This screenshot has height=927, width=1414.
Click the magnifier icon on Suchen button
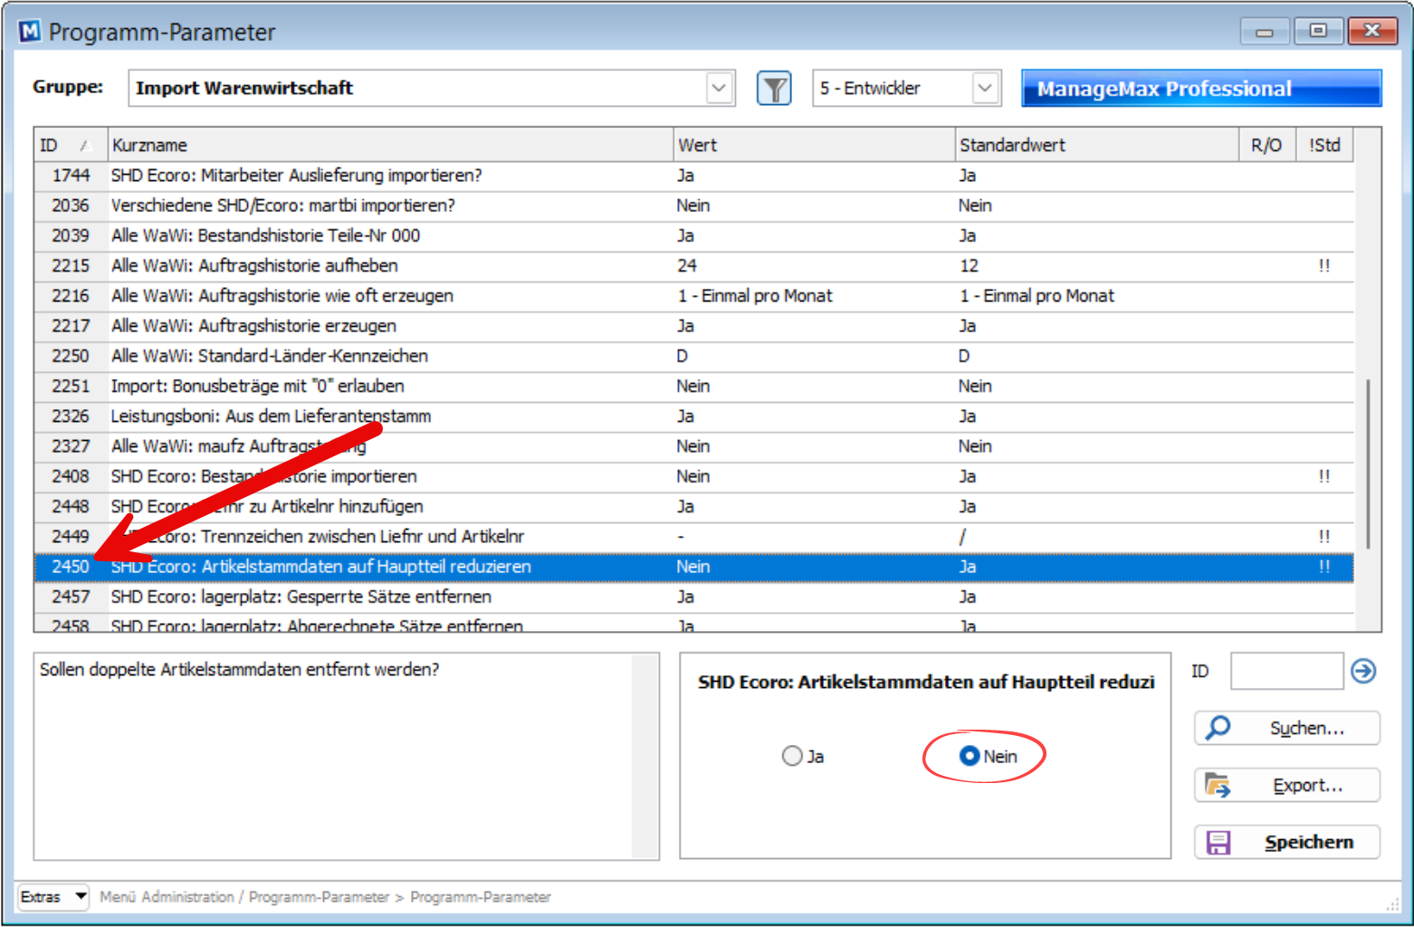click(1219, 728)
